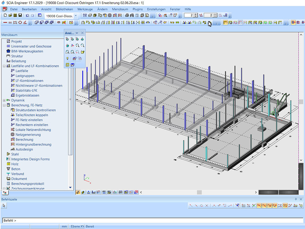Screen dimensions: 305x229
Task: Click the print icon in toolbar
Action: (x=127, y=15)
